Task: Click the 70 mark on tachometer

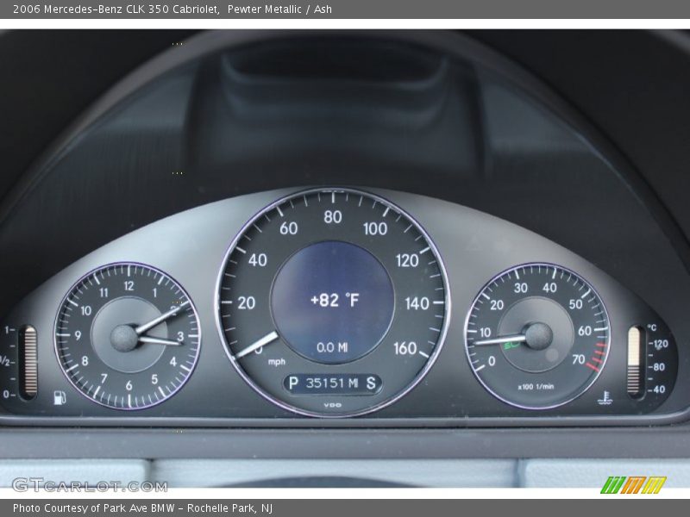Action: 578,359
